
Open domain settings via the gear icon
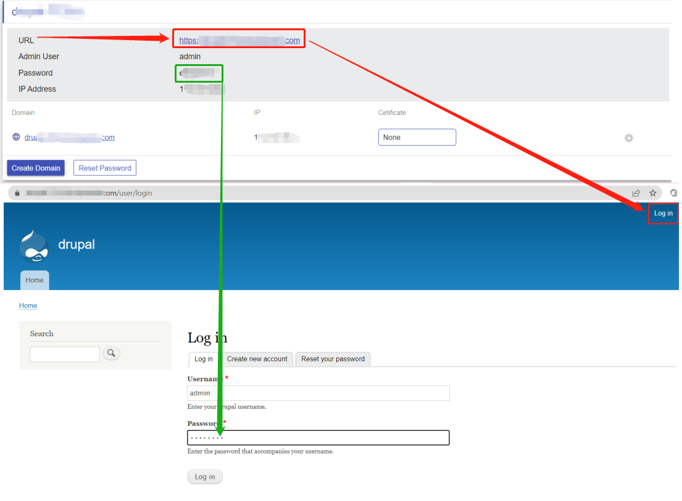pyautogui.click(x=628, y=138)
